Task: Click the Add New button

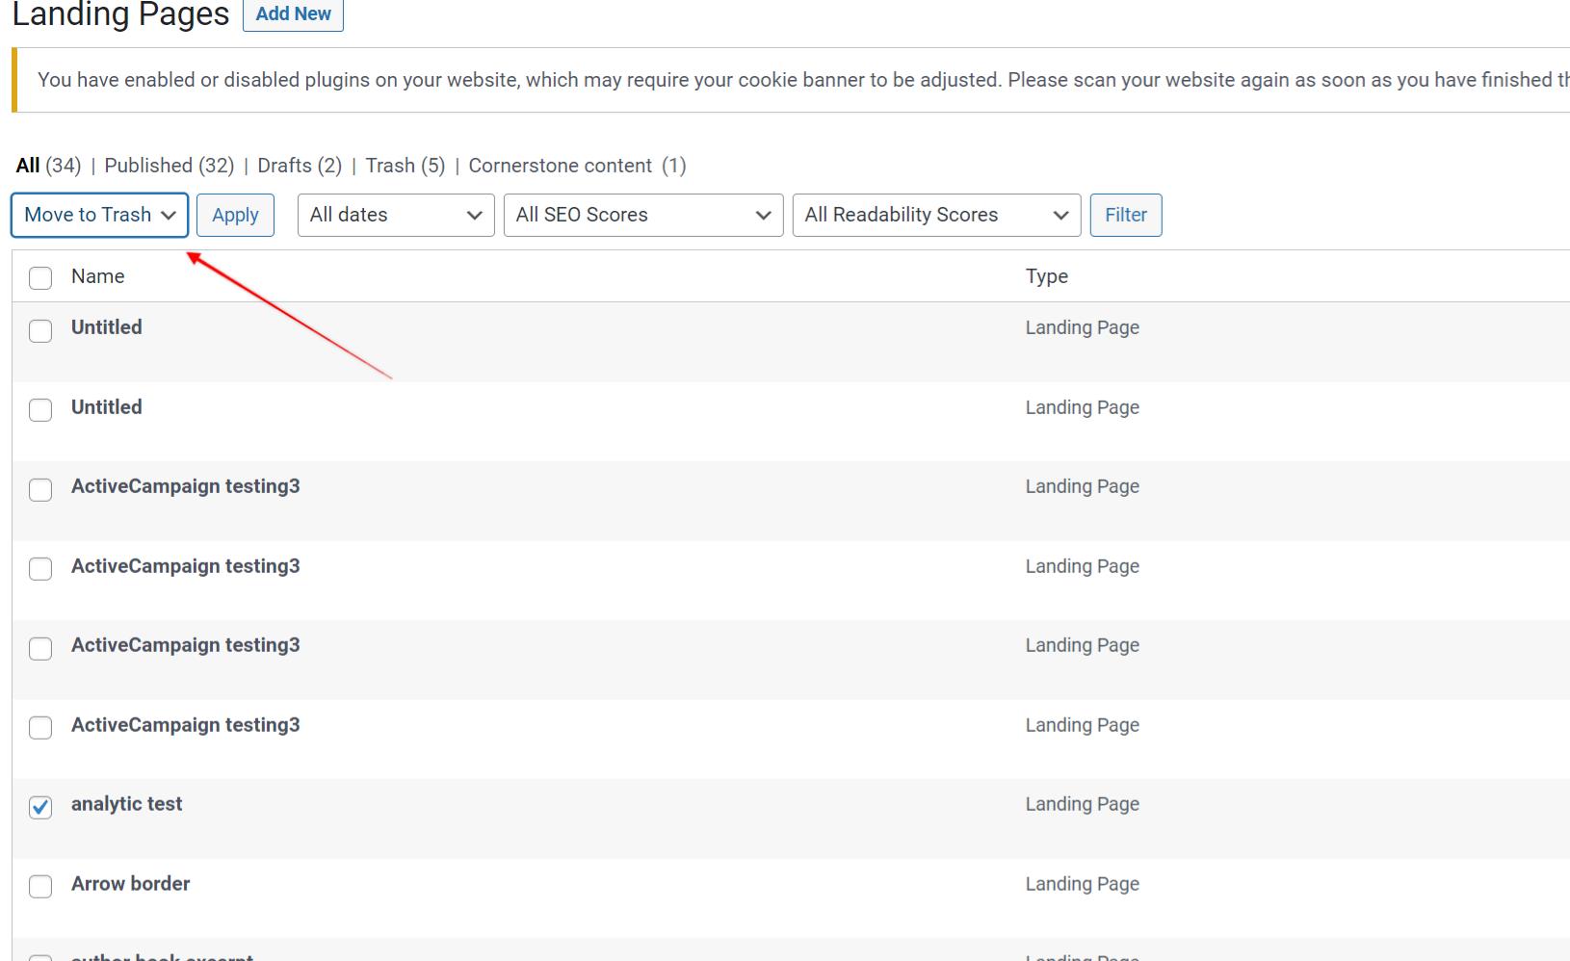Action: tap(293, 13)
